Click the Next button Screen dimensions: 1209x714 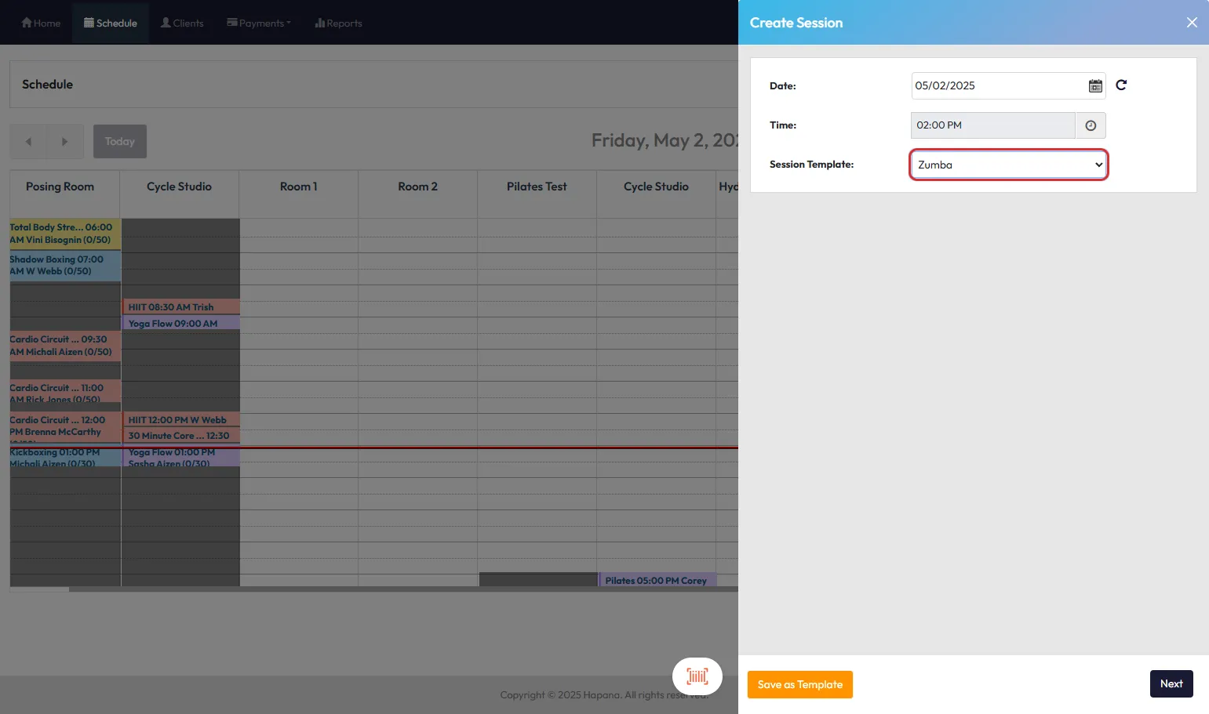(x=1171, y=683)
